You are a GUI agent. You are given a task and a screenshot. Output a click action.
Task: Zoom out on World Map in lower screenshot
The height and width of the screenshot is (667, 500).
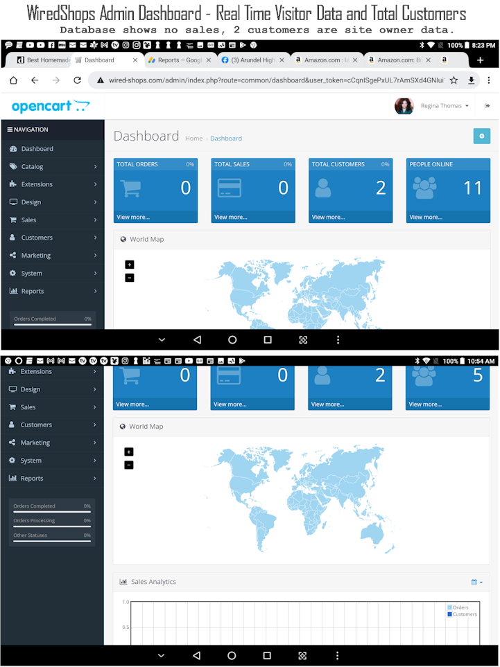[128, 465]
